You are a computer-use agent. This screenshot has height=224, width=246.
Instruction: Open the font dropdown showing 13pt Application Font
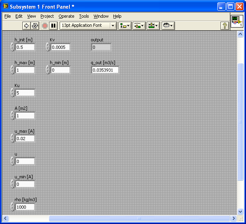pyautogui.click(x=88, y=26)
